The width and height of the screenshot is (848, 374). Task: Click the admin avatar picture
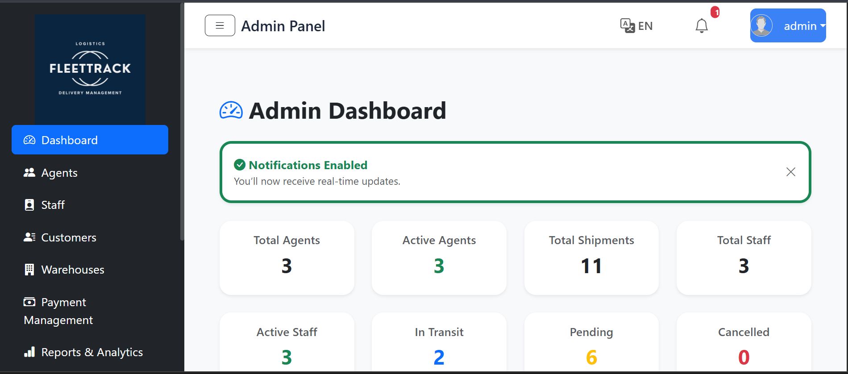(x=761, y=25)
